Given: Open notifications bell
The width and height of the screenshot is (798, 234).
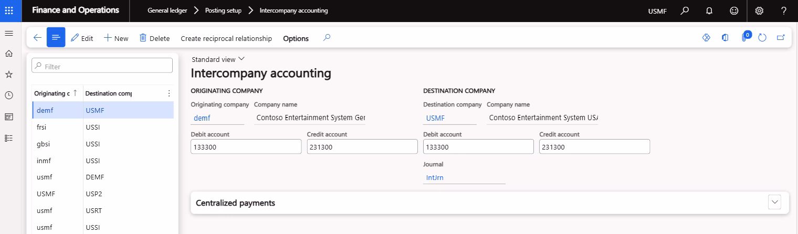Looking at the screenshot, I should pos(709,10).
